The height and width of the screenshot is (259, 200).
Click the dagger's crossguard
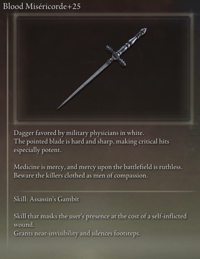116,56
